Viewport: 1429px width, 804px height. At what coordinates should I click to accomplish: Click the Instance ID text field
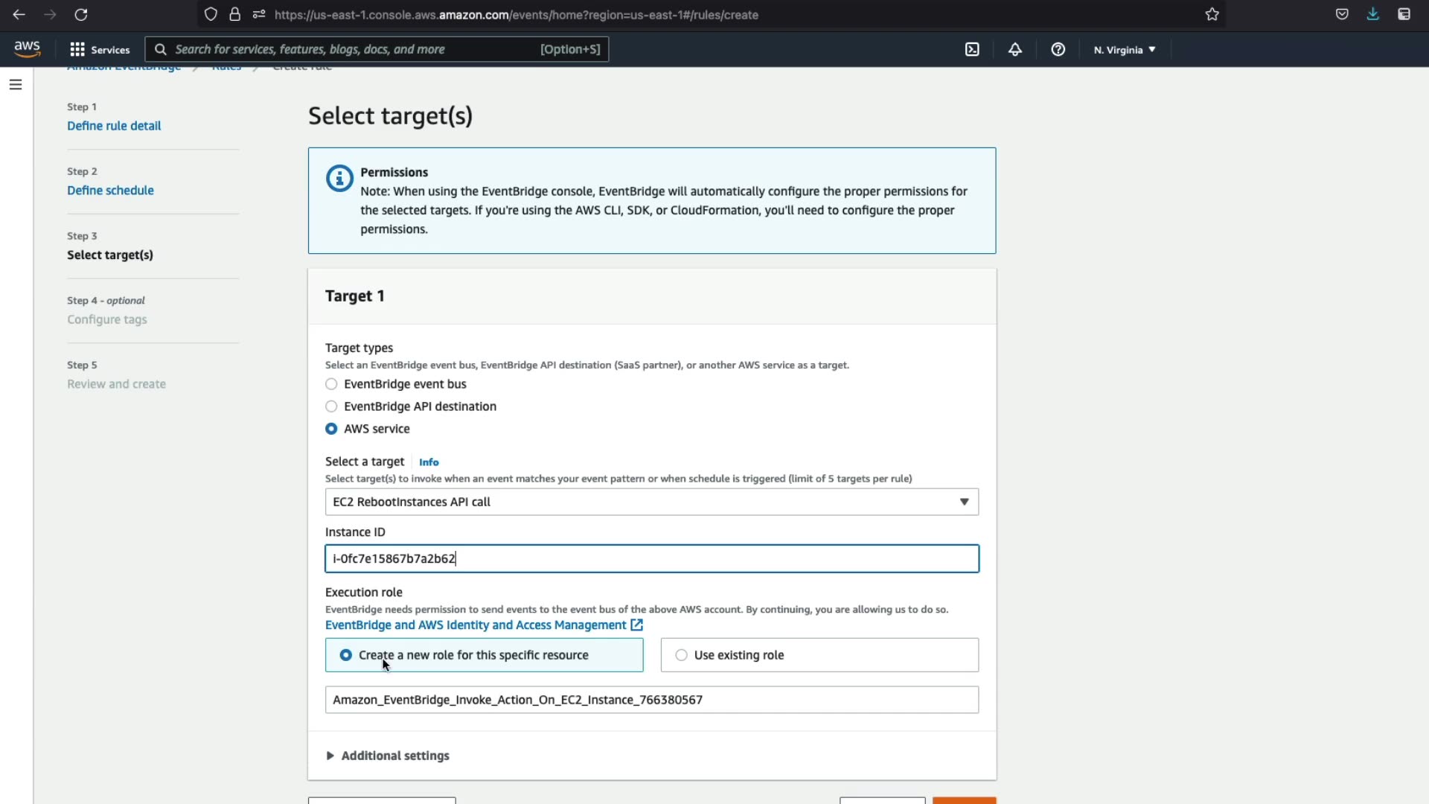tap(651, 558)
